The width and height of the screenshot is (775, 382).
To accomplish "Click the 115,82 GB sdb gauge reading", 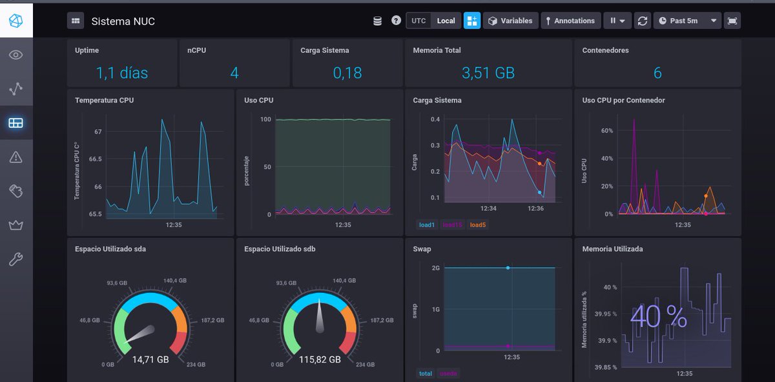I will click(x=320, y=359).
